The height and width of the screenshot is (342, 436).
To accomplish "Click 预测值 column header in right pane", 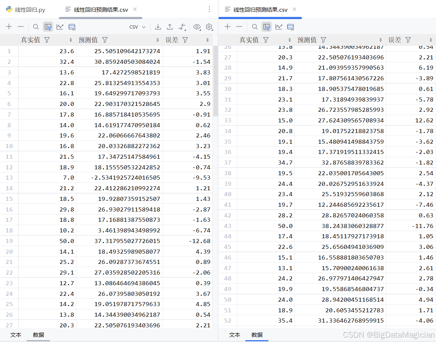I will pos(340,40).
